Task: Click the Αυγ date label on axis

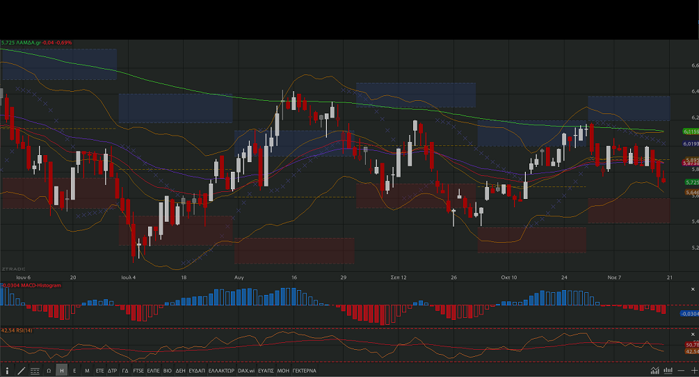Action: tap(239, 277)
